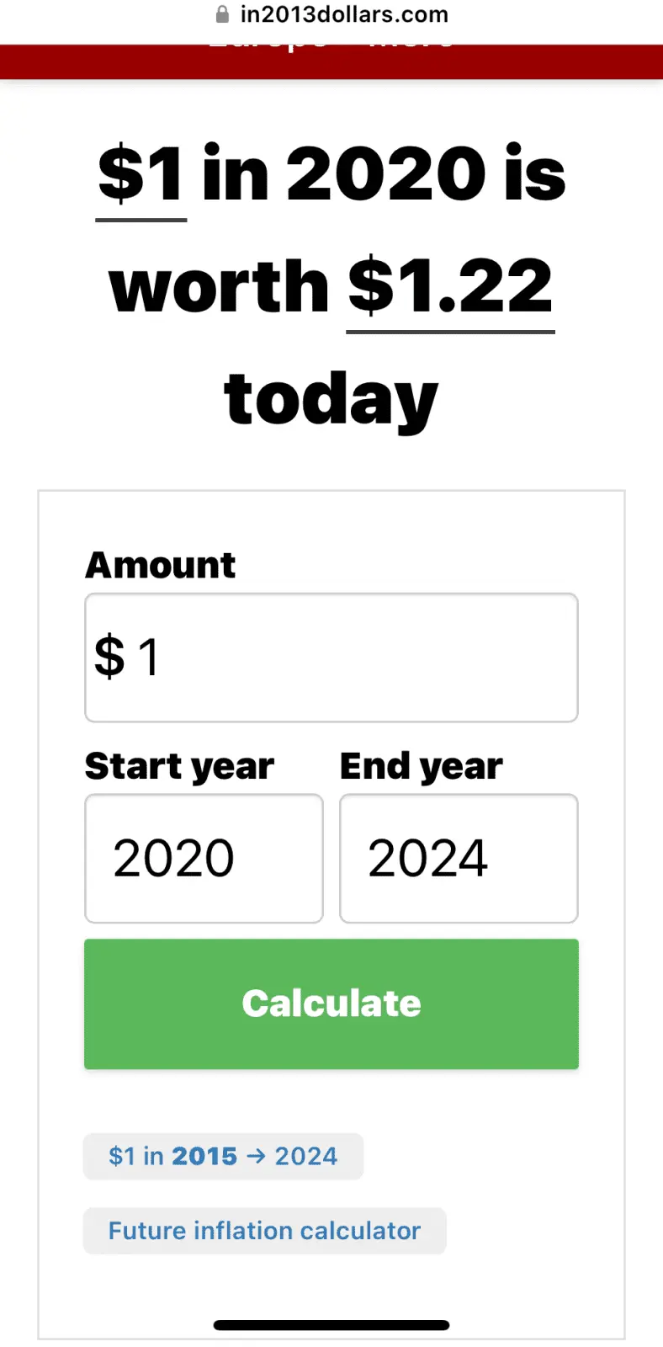This screenshot has height=1347, width=663.
Task: Click the End year label
Action: point(421,766)
